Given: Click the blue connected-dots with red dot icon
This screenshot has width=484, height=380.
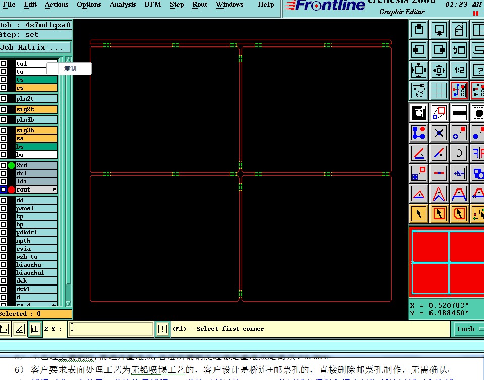Looking at the screenshot, I should click(x=419, y=133).
